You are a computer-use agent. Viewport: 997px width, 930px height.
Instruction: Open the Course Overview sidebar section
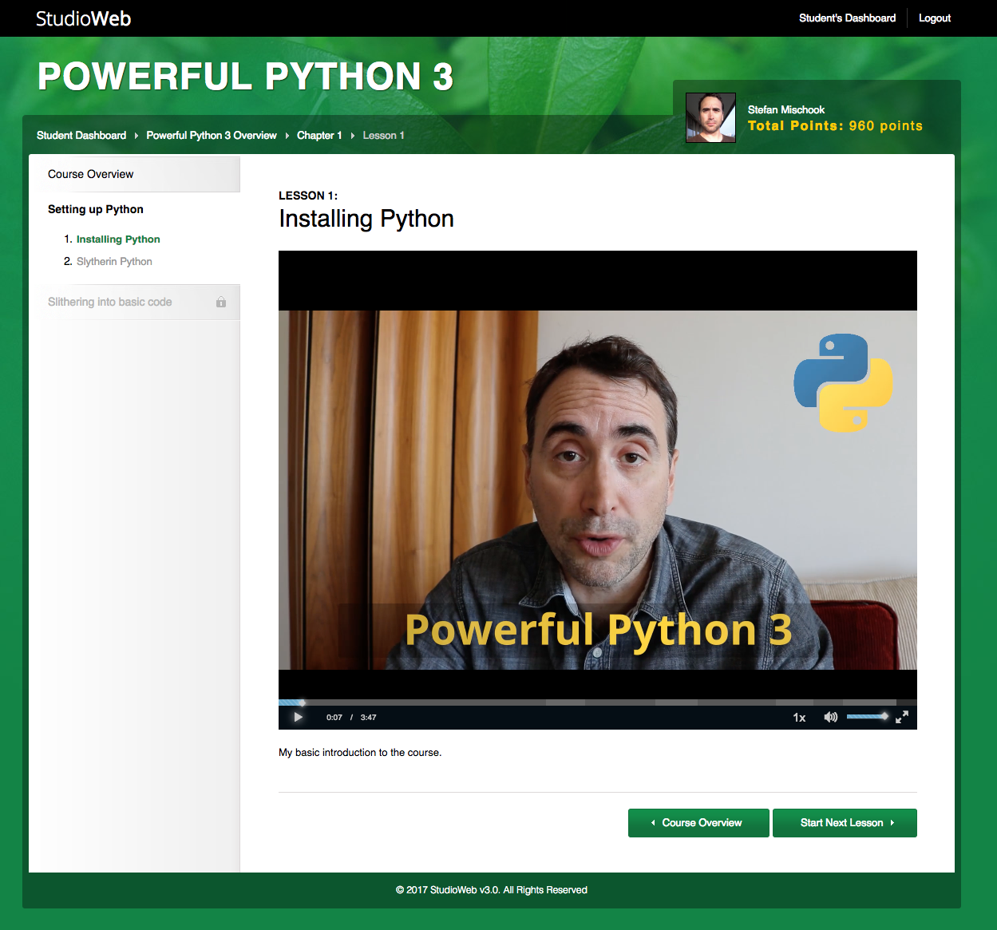point(90,173)
